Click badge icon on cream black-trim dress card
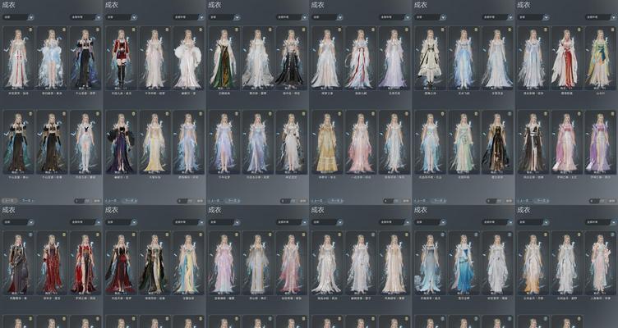 (x=443, y=30)
